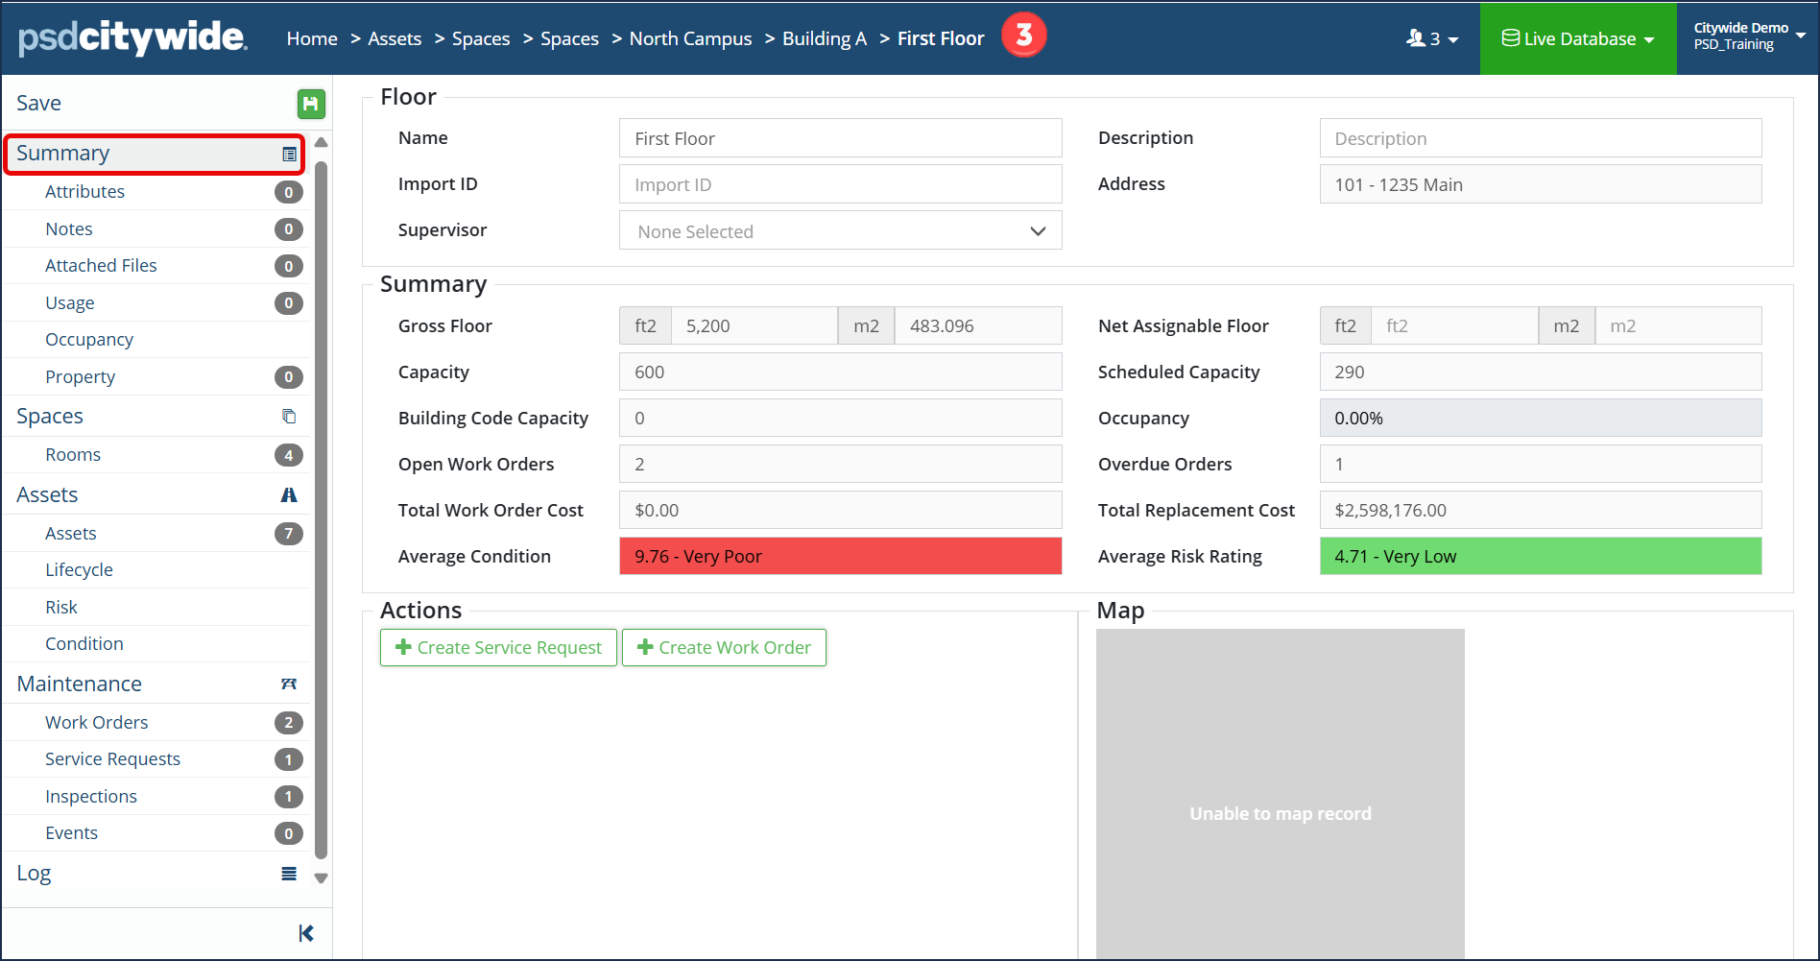Click the Name input field
Image resolution: width=1820 pixels, height=961 pixels.
[841, 138]
